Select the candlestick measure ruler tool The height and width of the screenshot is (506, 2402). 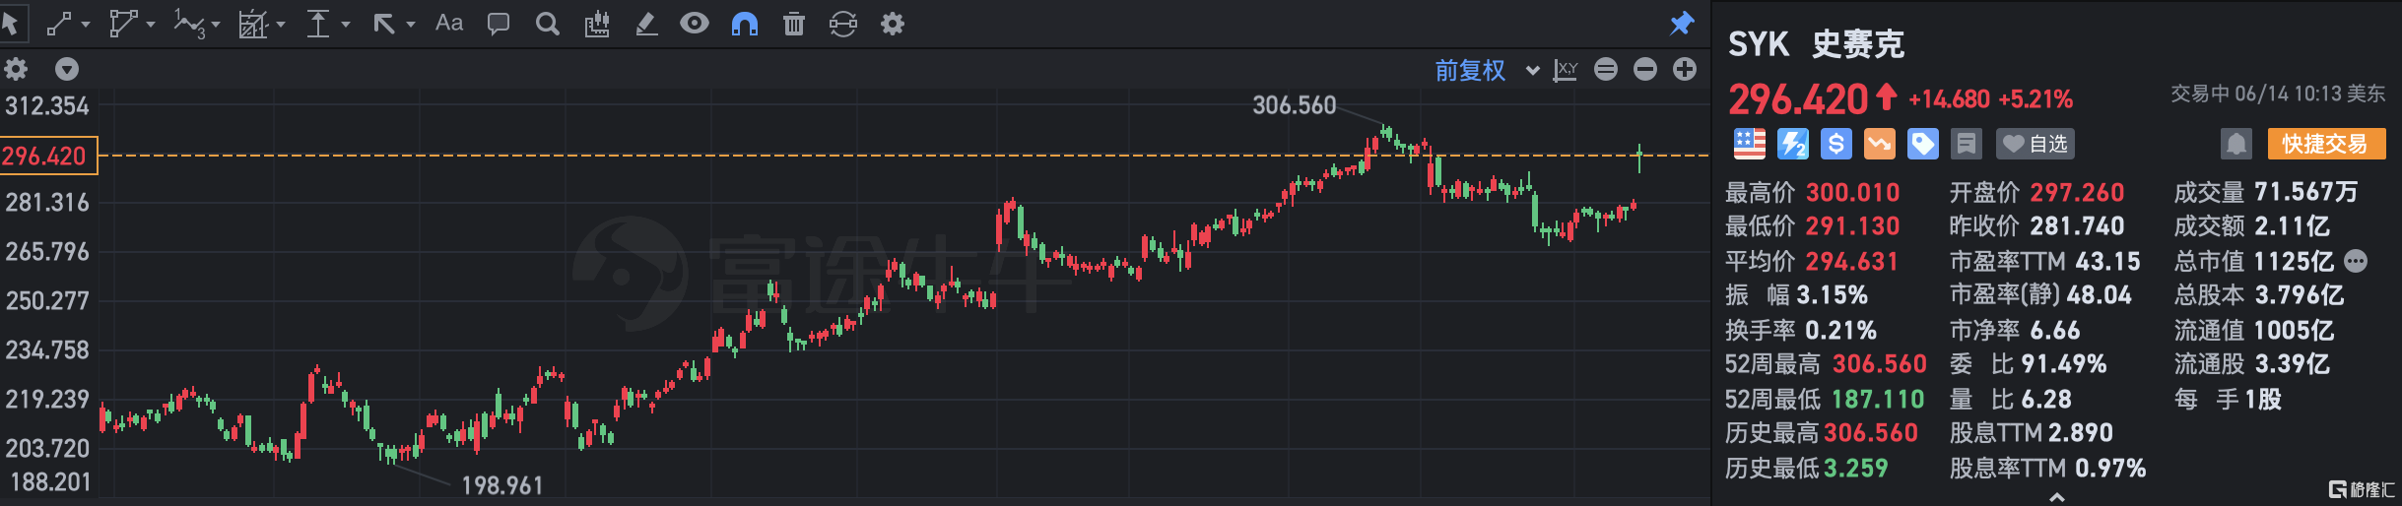point(597,24)
